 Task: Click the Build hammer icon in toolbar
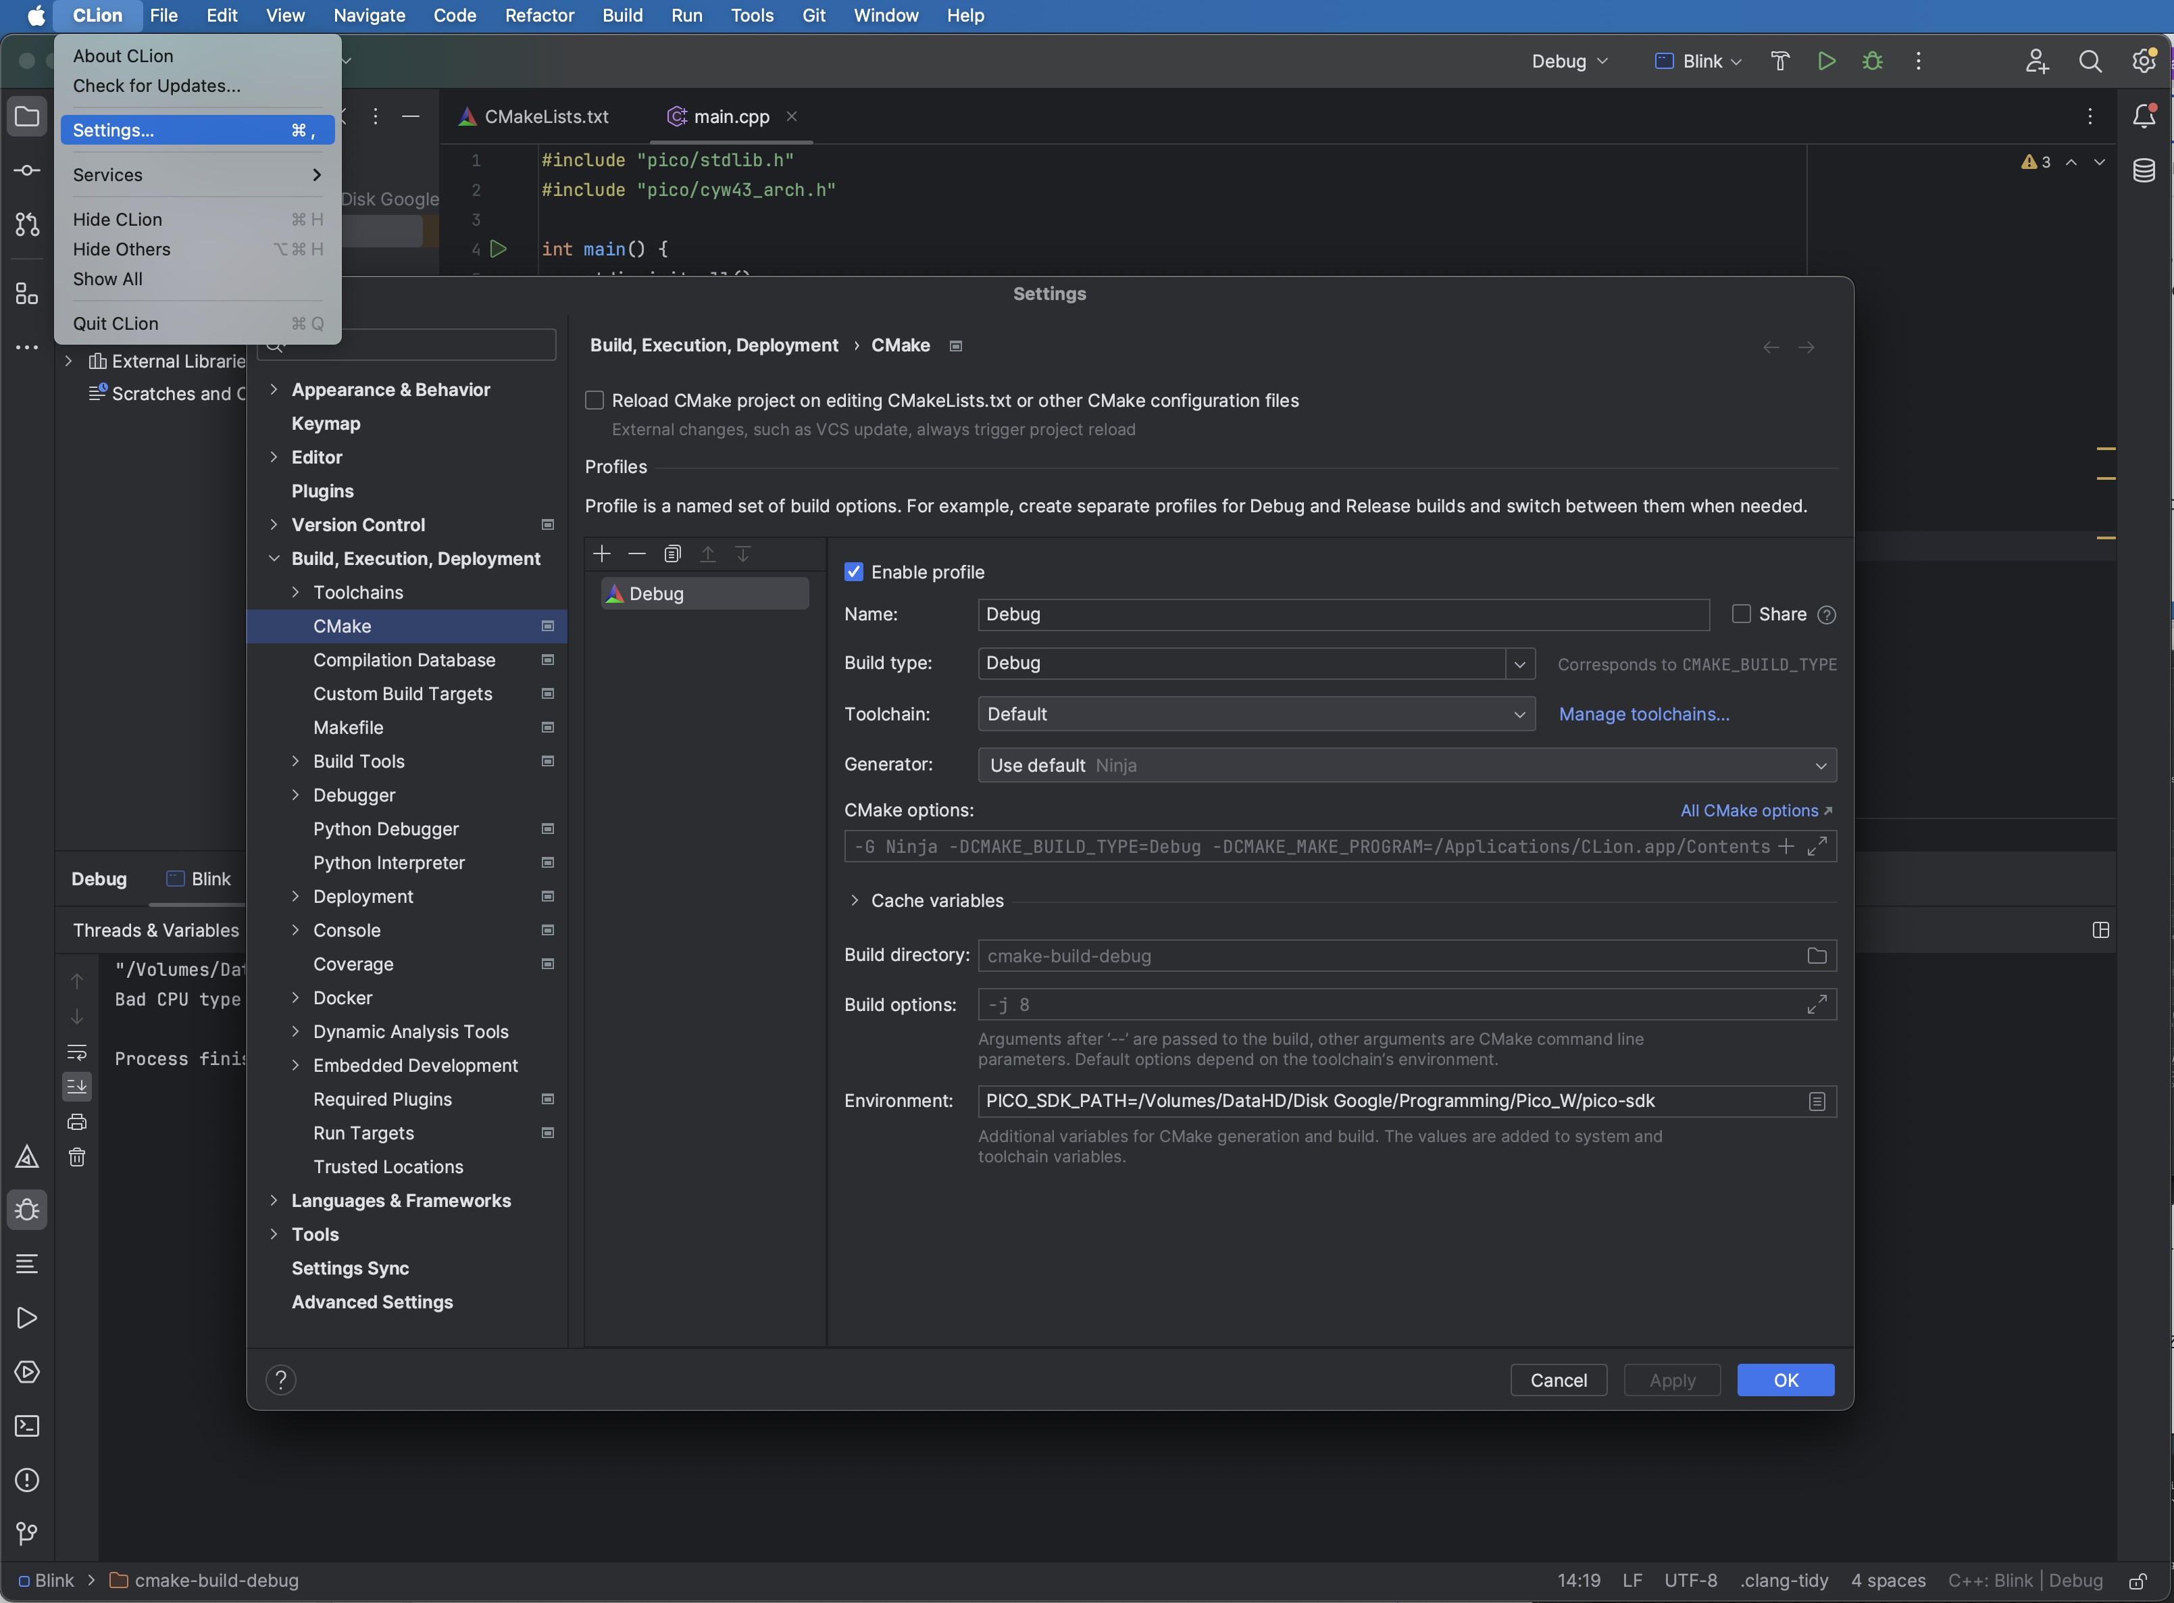(x=1779, y=61)
